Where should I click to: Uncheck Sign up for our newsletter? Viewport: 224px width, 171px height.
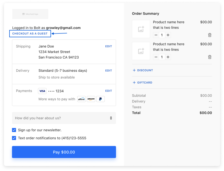pyautogui.click(x=14, y=130)
